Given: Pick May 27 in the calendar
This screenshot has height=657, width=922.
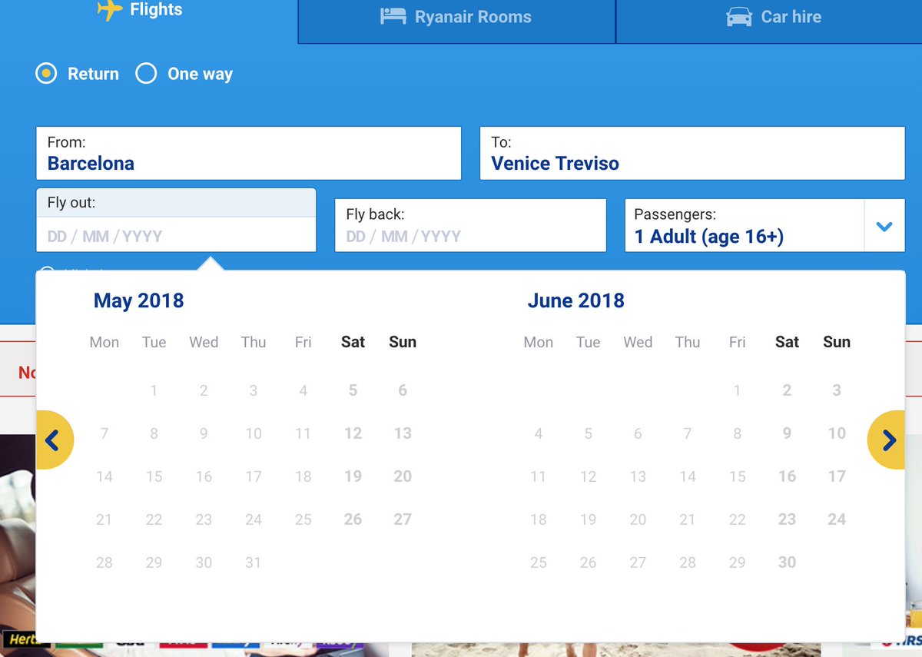Looking at the screenshot, I should click(x=403, y=519).
